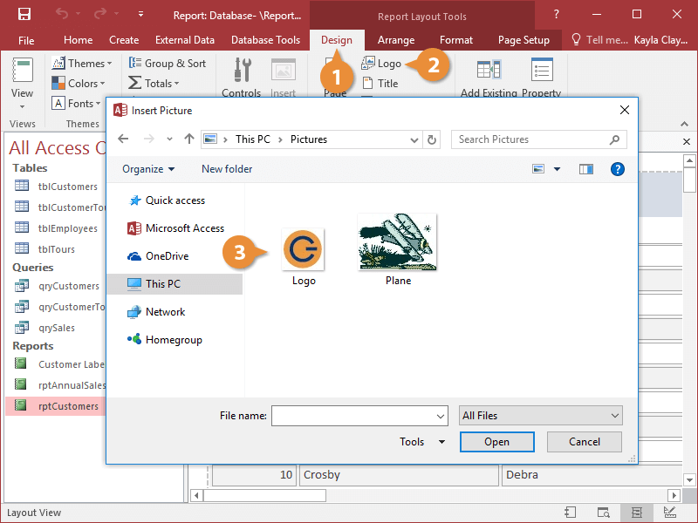Click the Title button in ribbon

coord(380,84)
